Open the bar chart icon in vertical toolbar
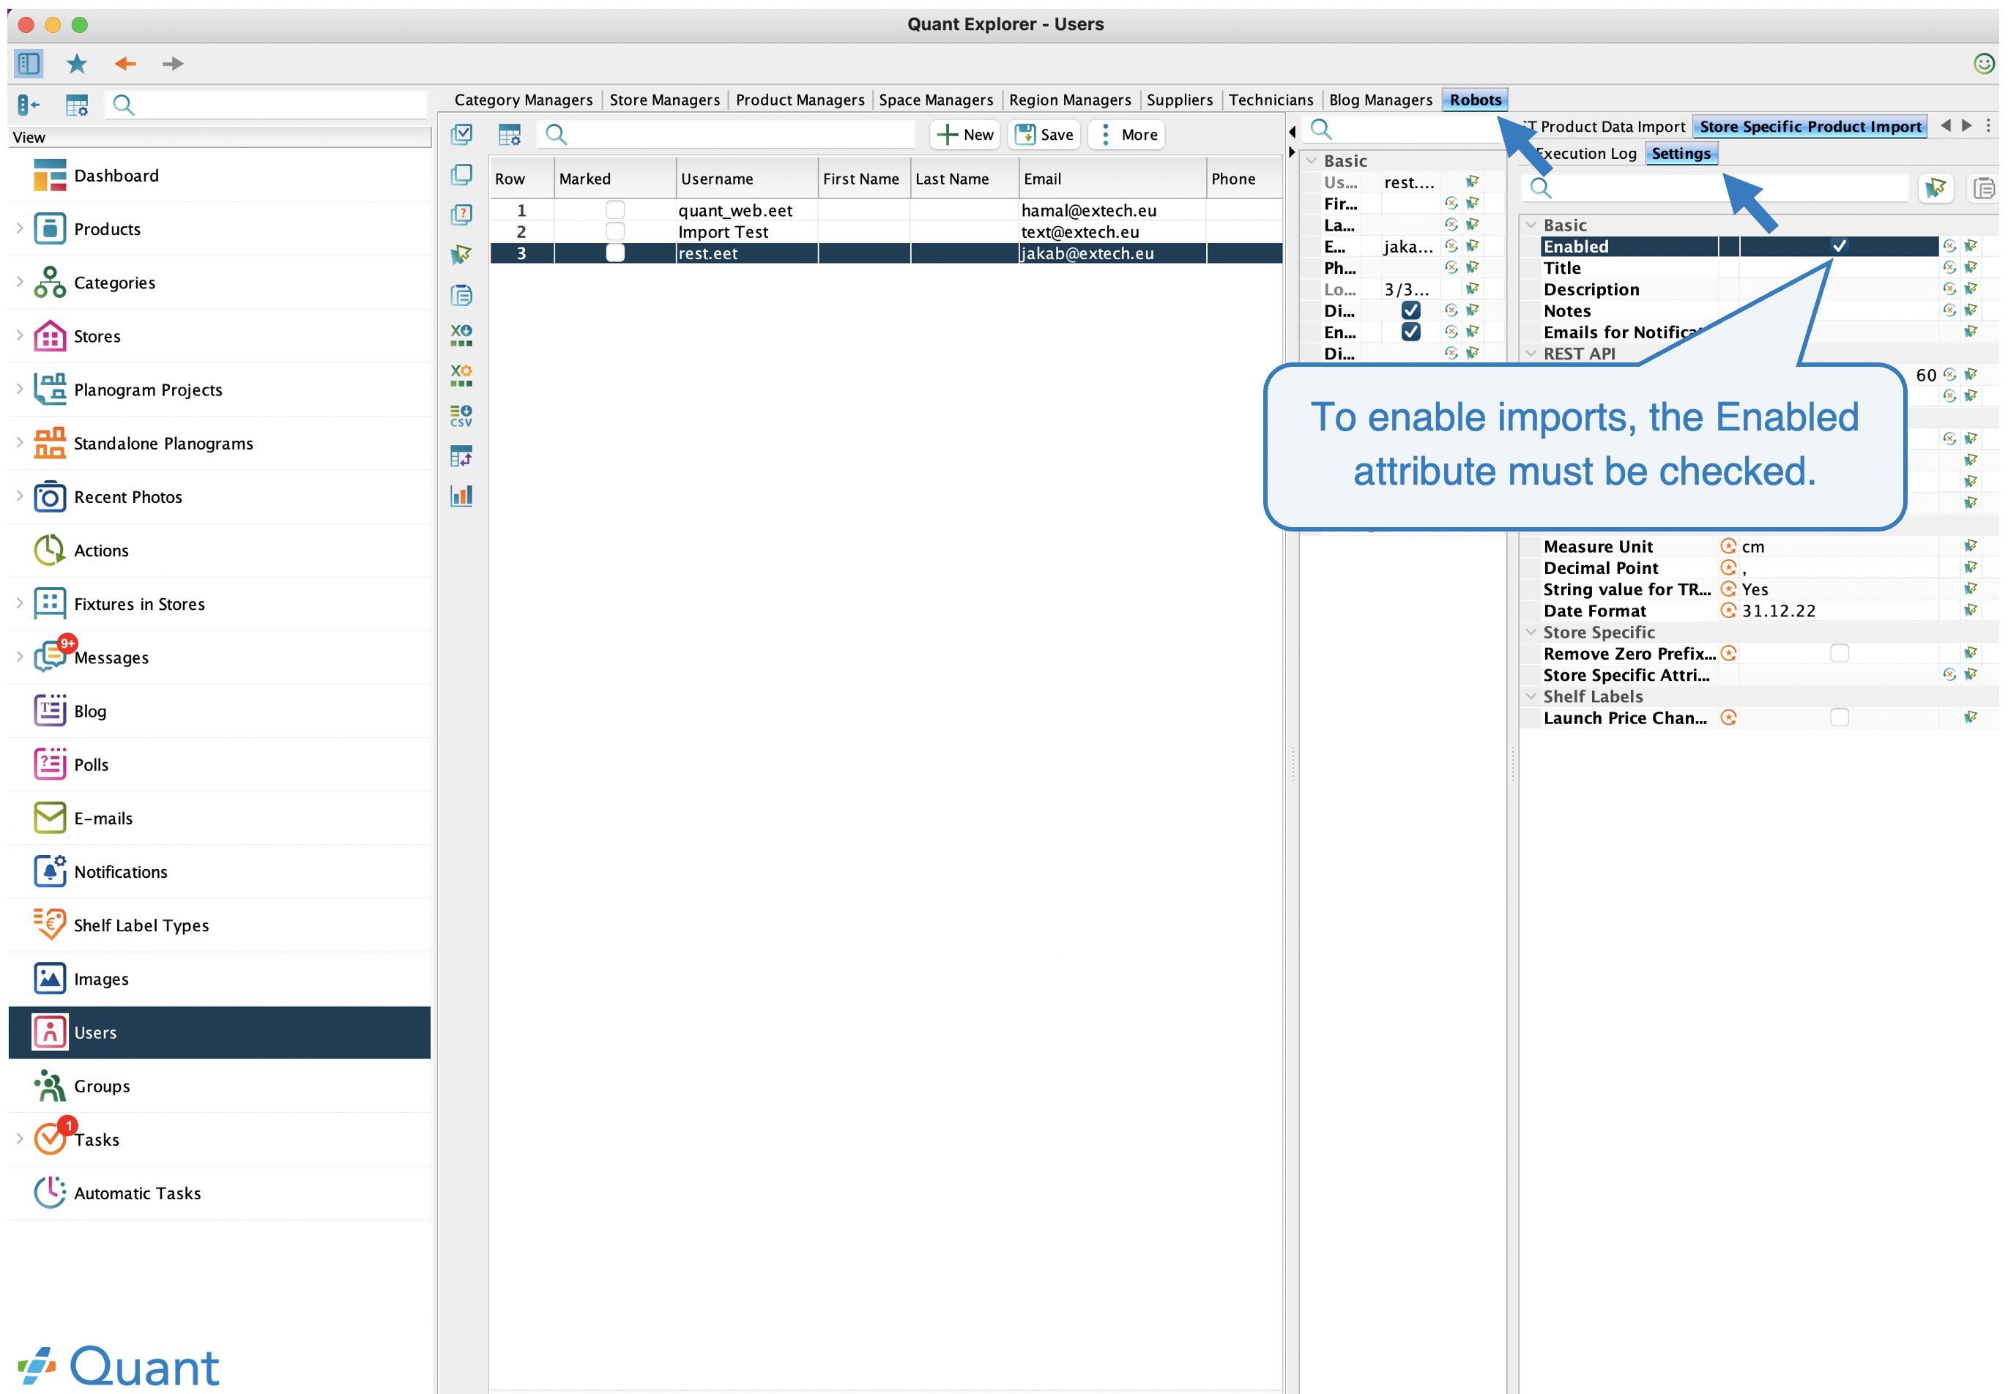The width and height of the screenshot is (2008, 1394). 461,496
